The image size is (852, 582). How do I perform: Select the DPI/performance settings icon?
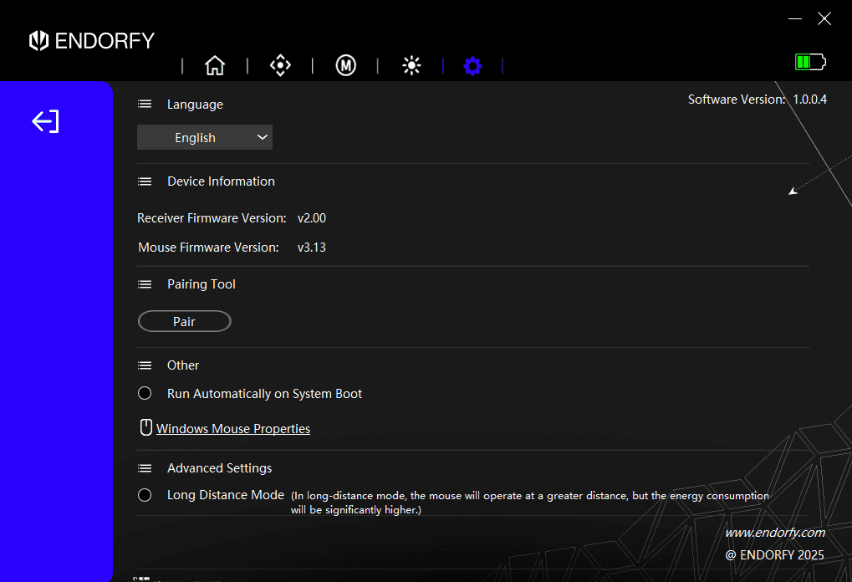pyautogui.click(x=280, y=65)
